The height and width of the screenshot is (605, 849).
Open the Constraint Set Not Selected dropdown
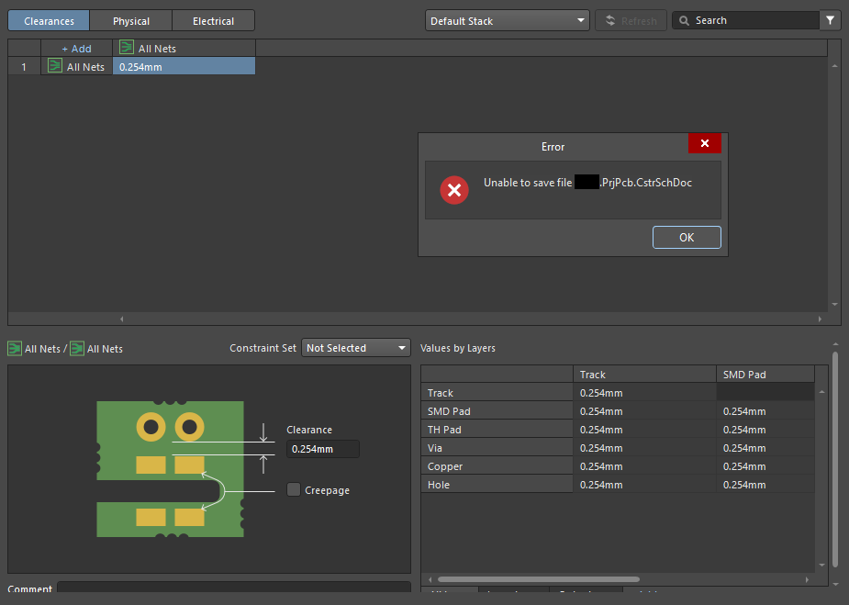(x=356, y=348)
